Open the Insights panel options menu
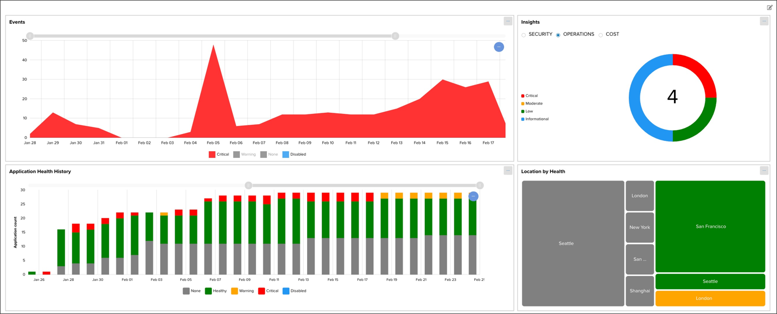 pyautogui.click(x=764, y=21)
